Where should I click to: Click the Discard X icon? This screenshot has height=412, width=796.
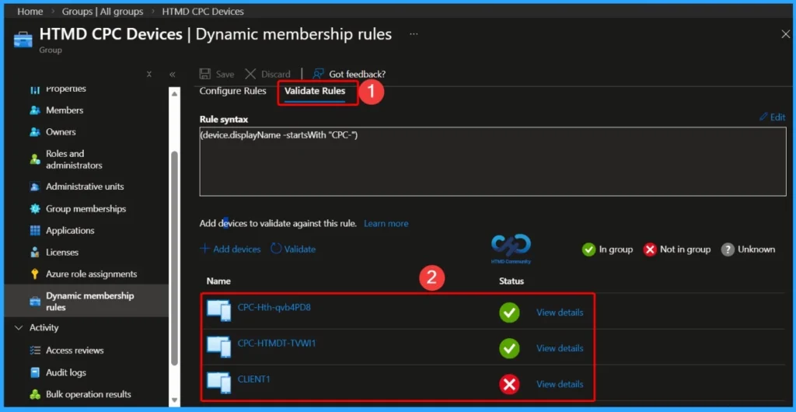(250, 74)
